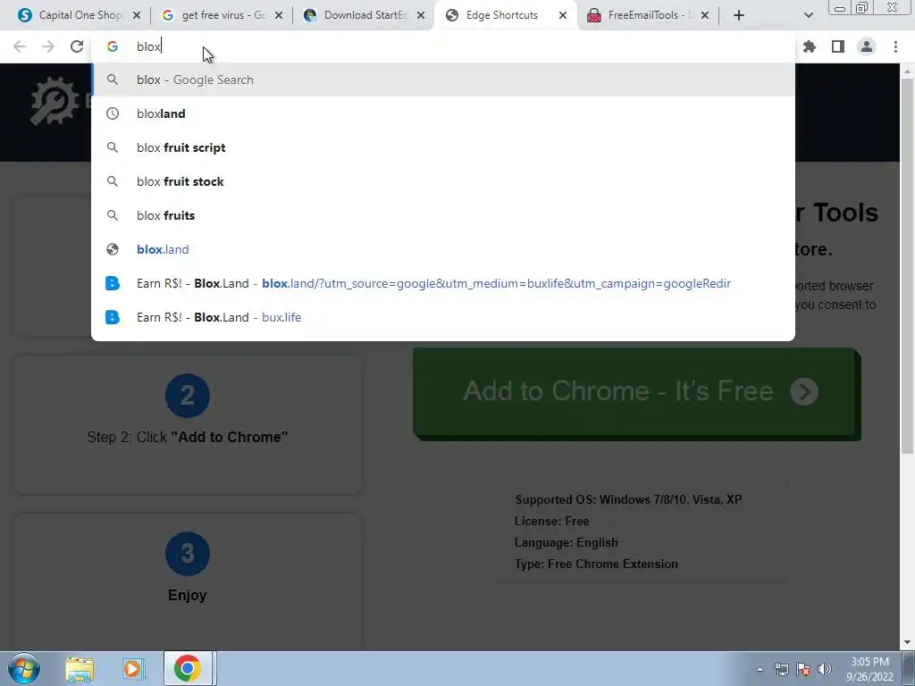Show hidden system tray icons

click(x=760, y=669)
